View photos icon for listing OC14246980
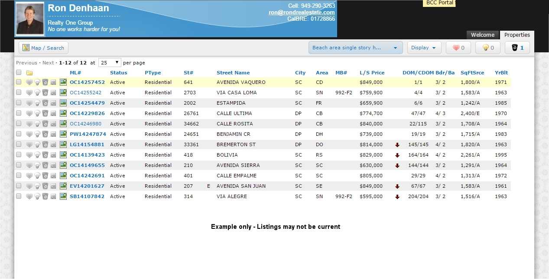Viewport: 549px width, 279px height. (x=63, y=124)
